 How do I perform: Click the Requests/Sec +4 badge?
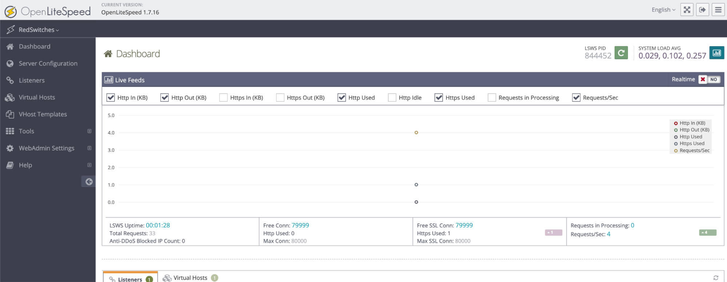point(707,233)
